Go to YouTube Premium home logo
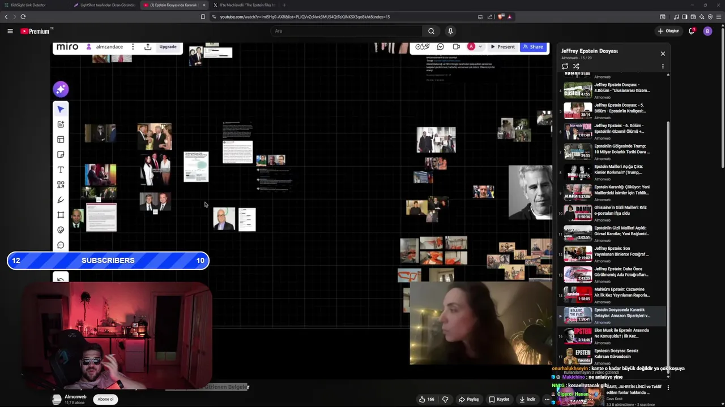Screen dimensions: 725x407 coord(36,31)
